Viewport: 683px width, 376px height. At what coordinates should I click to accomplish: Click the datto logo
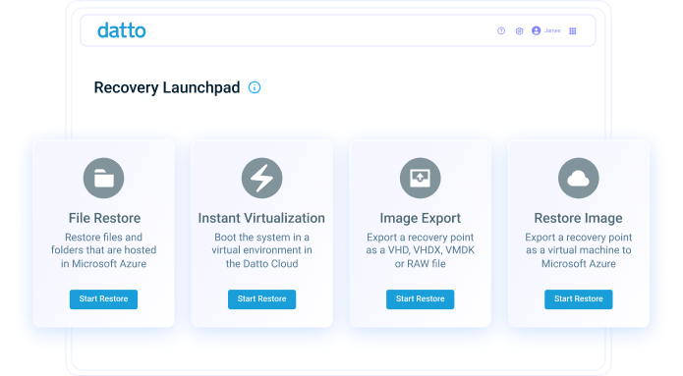(x=122, y=30)
